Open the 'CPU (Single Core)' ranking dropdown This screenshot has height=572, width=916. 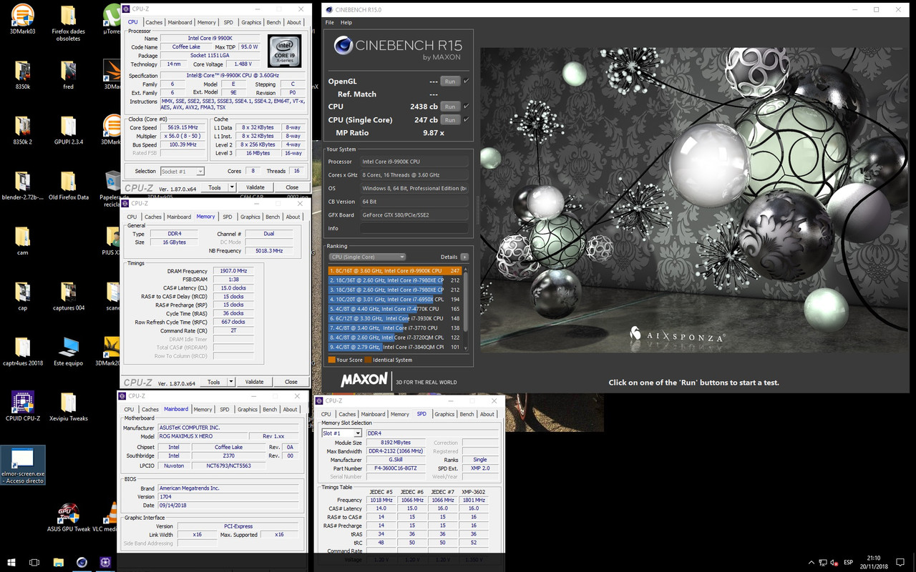(367, 257)
